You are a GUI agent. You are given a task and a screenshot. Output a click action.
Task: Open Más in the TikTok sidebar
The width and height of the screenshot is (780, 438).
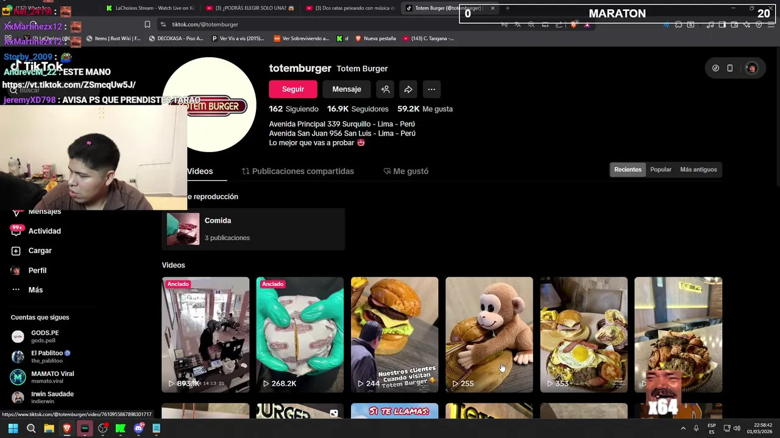coord(35,290)
